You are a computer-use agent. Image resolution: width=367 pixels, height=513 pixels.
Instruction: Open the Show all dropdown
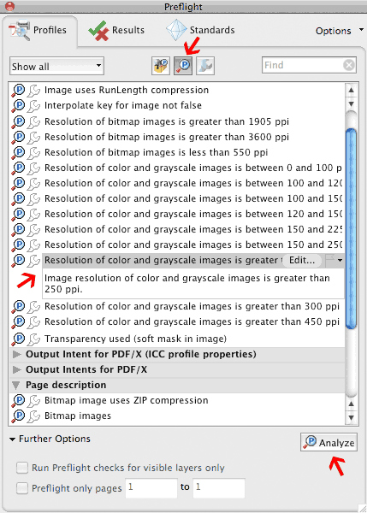[x=56, y=66]
